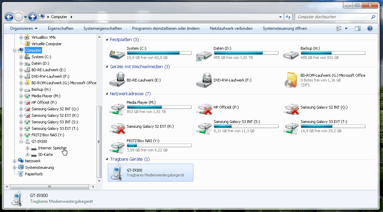This screenshot has height=212, width=383.
Task: Expand the Interner Speicher tree node
Action: [28, 148]
